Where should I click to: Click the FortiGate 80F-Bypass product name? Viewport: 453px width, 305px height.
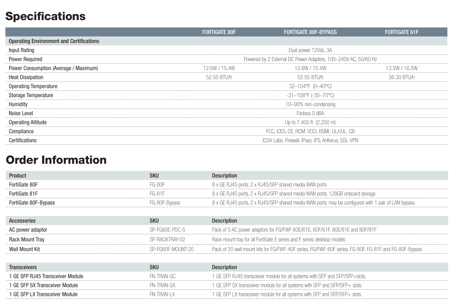tap(32, 203)
